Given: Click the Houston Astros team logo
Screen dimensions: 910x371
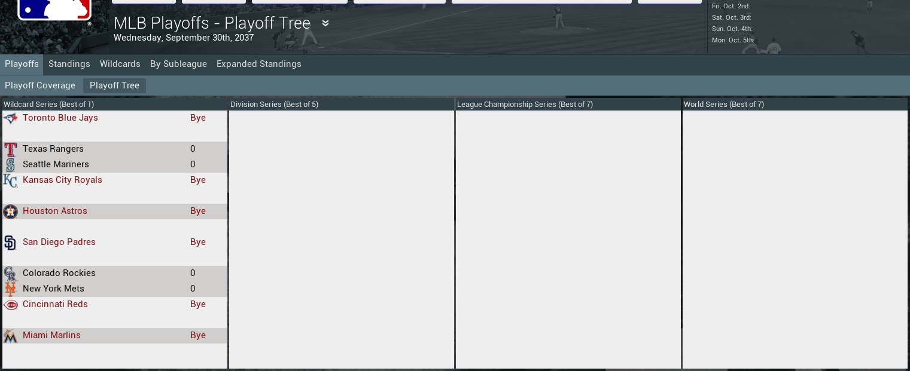Looking at the screenshot, I should (x=10, y=211).
